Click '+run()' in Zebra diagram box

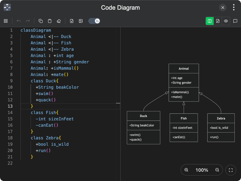click(x=214, y=137)
